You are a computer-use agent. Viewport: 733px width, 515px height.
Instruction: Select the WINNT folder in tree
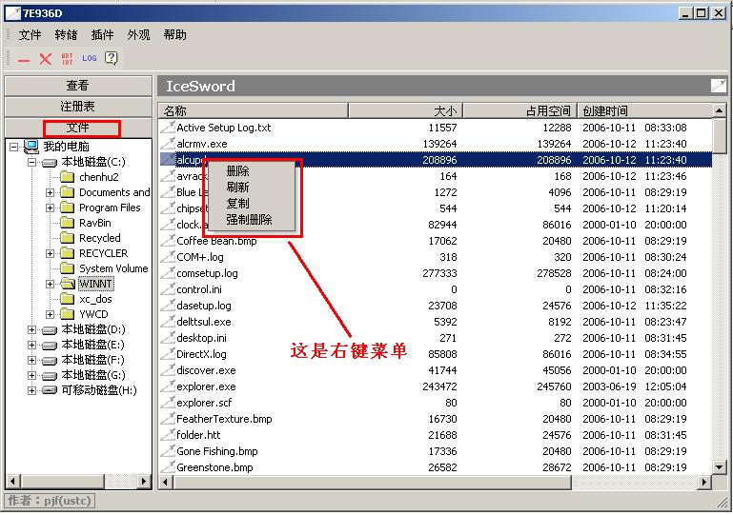[x=95, y=284]
